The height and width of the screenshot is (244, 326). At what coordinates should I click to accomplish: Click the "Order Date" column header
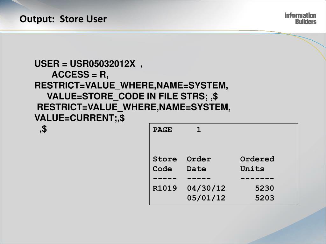pos(199,164)
